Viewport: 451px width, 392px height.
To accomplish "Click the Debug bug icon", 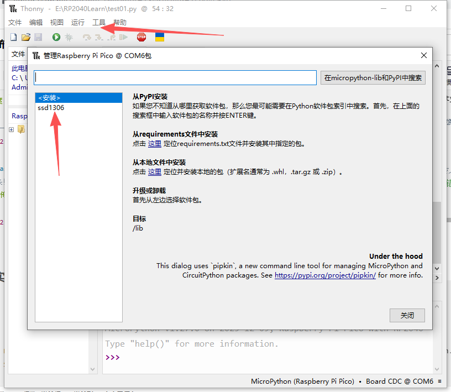I will pos(69,37).
